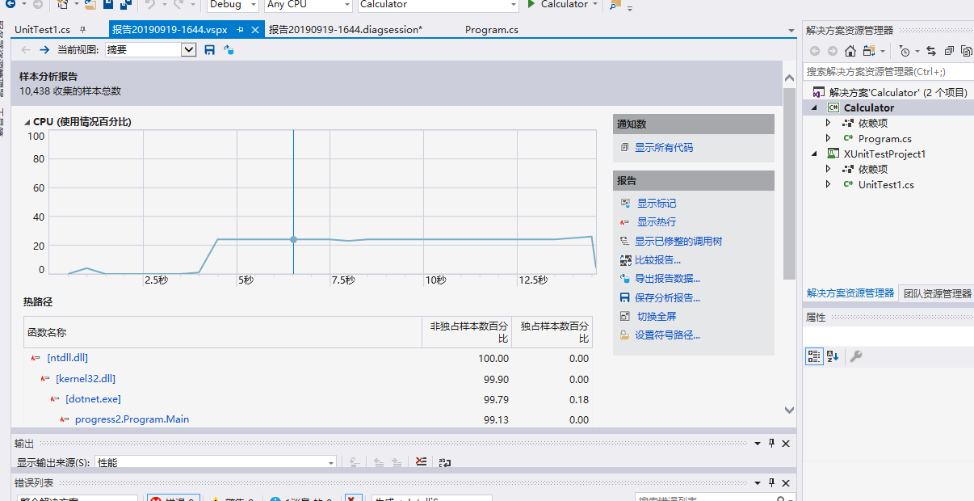
Task: Navigate forward with the blue arrow
Action: coord(44,50)
